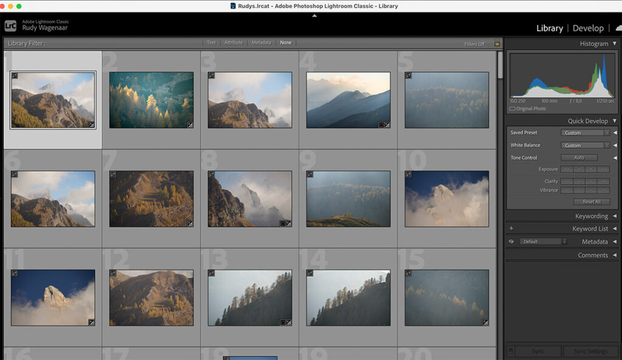Viewport: 622px width, 360px height.
Task: Click develop adjustments badge on photo 4
Action: [387, 125]
